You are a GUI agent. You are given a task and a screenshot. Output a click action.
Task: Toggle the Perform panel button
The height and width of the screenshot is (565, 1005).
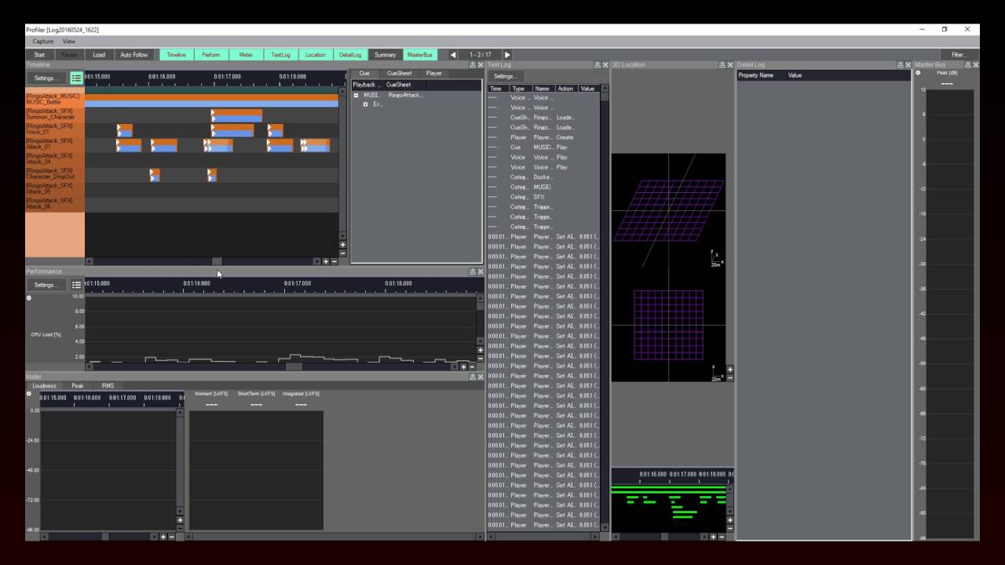tap(211, 55)
